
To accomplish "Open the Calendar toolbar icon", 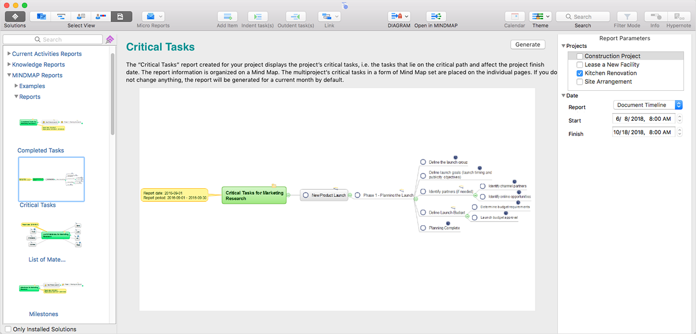I will click(514, 16).
